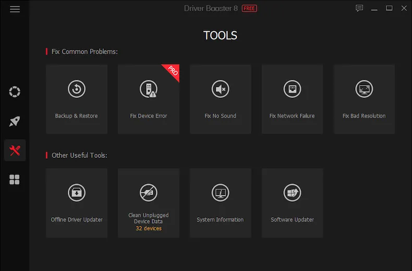Select the Fix Device Error label
The height and width of the screenshot is (271, 412).
(149, 116)
